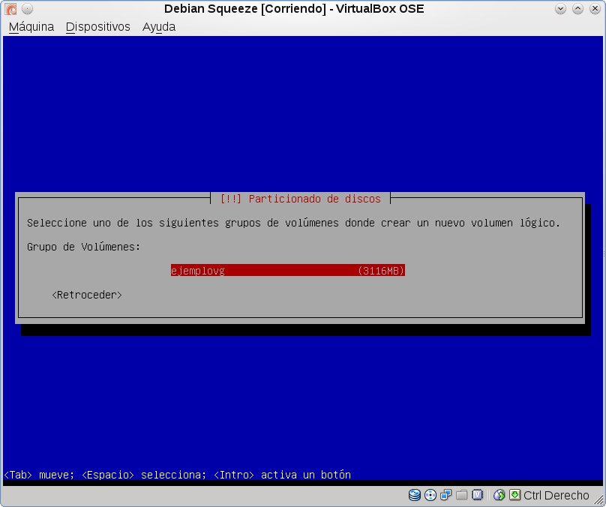This screenshot has width=606, height=507.
Task: Open the Dispositivos menu
Action: 97,27
